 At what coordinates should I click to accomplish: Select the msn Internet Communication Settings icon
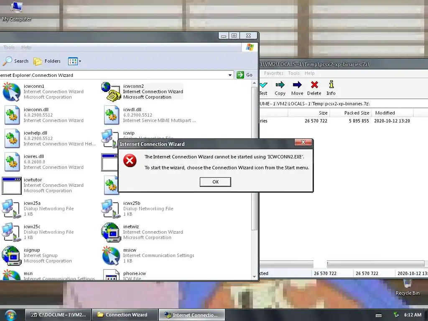11,275
